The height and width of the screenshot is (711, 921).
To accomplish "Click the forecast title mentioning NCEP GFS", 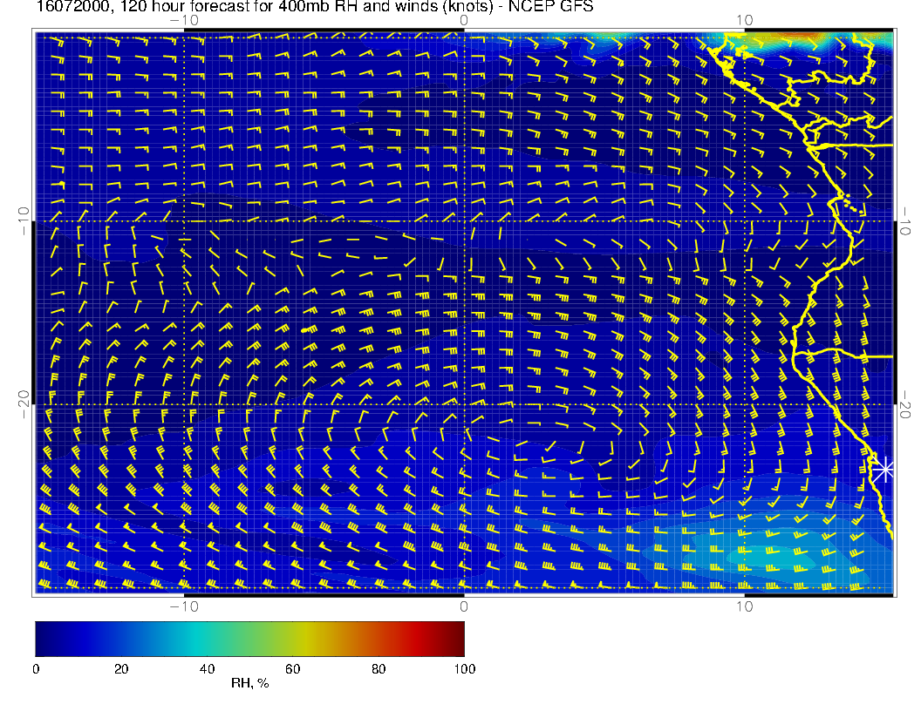I will click(x=315, y=7).
